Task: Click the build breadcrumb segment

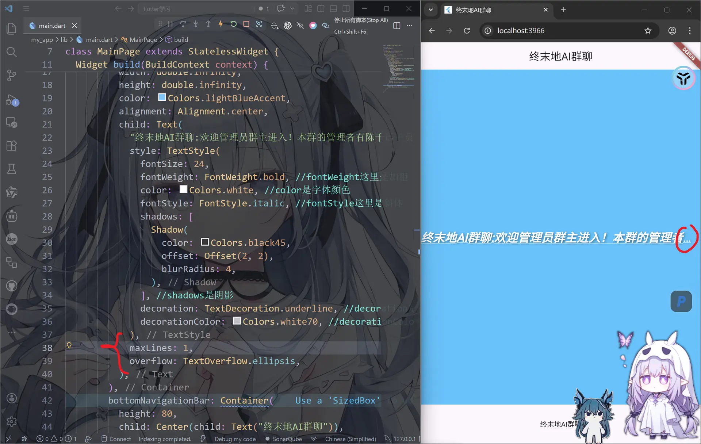Action: [177, 39]
